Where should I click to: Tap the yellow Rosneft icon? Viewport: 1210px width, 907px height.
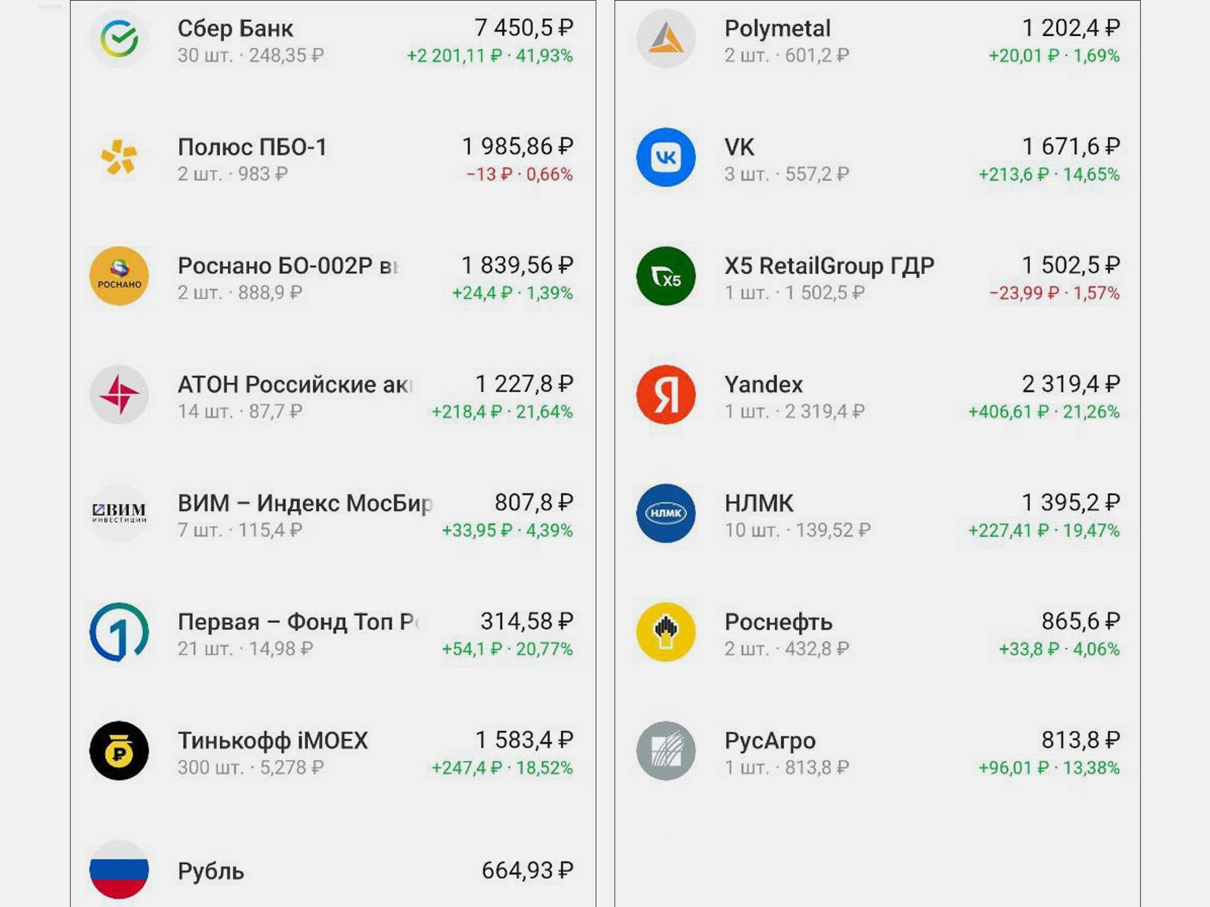pos(665,631)
